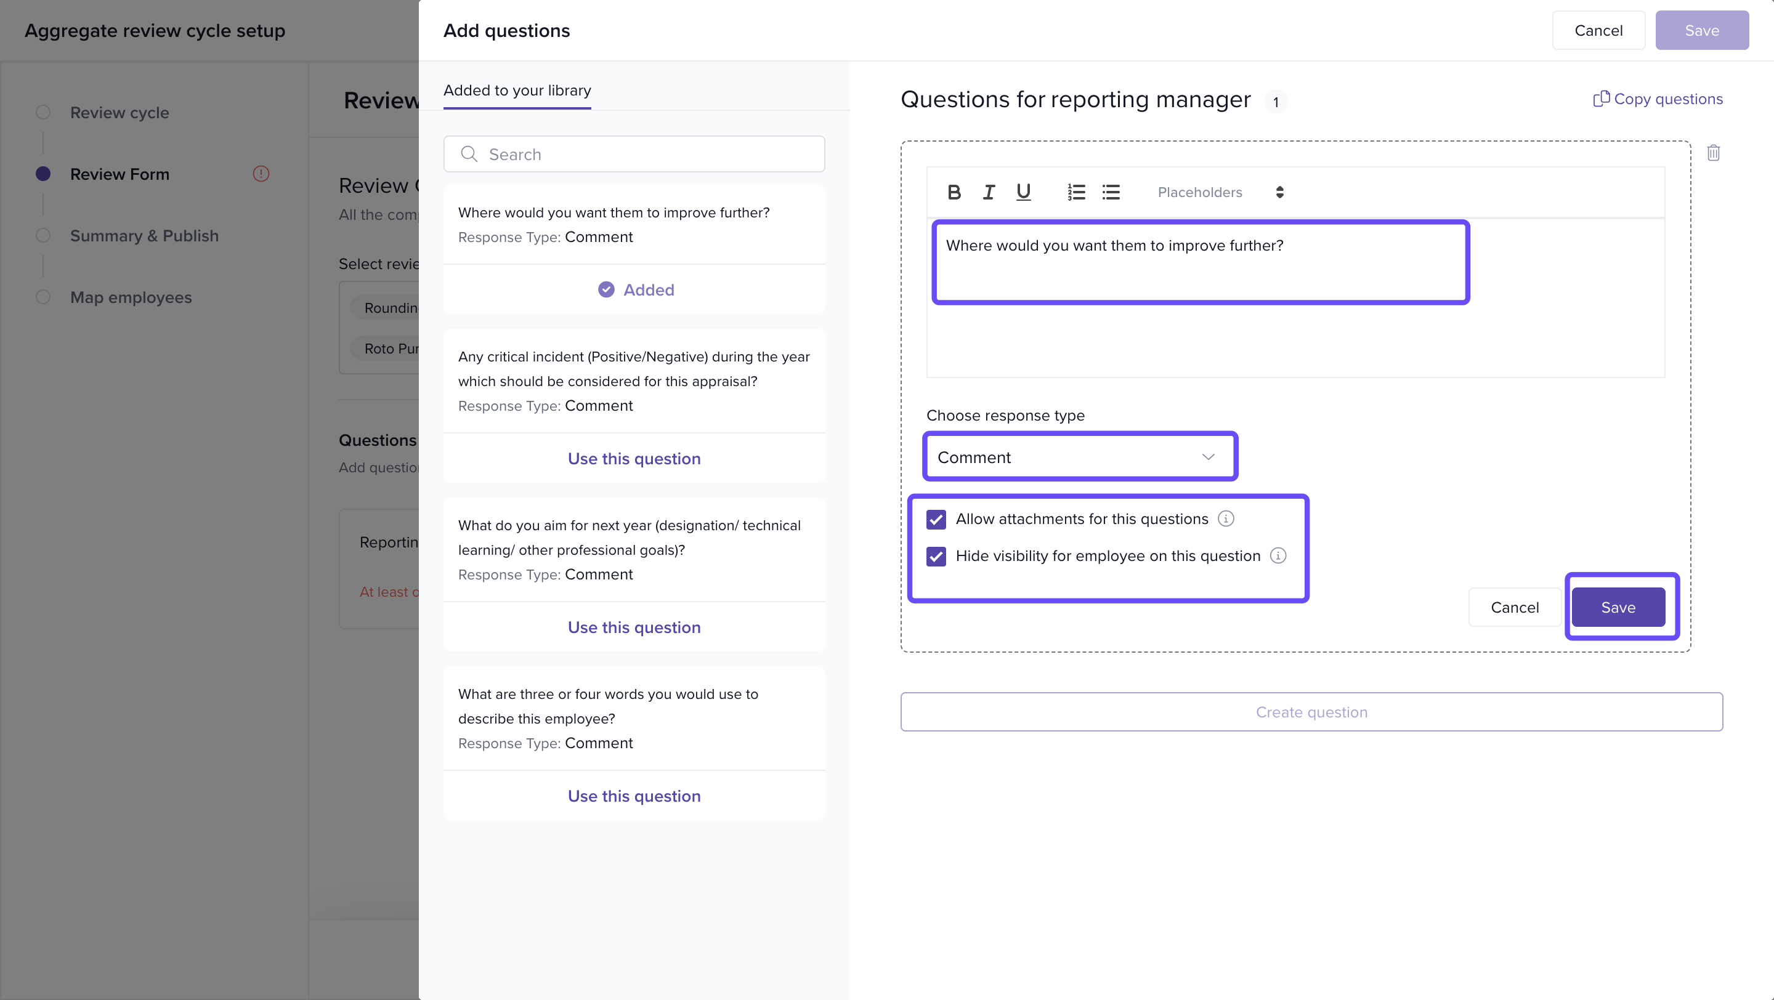Viewport: 1774px width, 1000px height.
Task: Uncheck Hide visibility for employee checkbox
Action: click(936, 556)
